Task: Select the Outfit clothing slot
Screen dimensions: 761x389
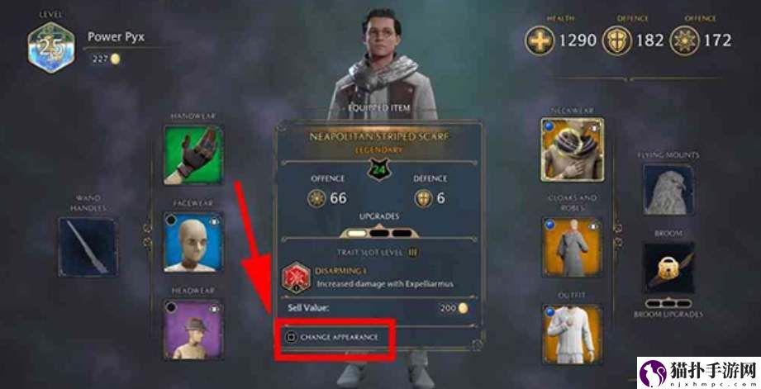Action: coord(573,334)
